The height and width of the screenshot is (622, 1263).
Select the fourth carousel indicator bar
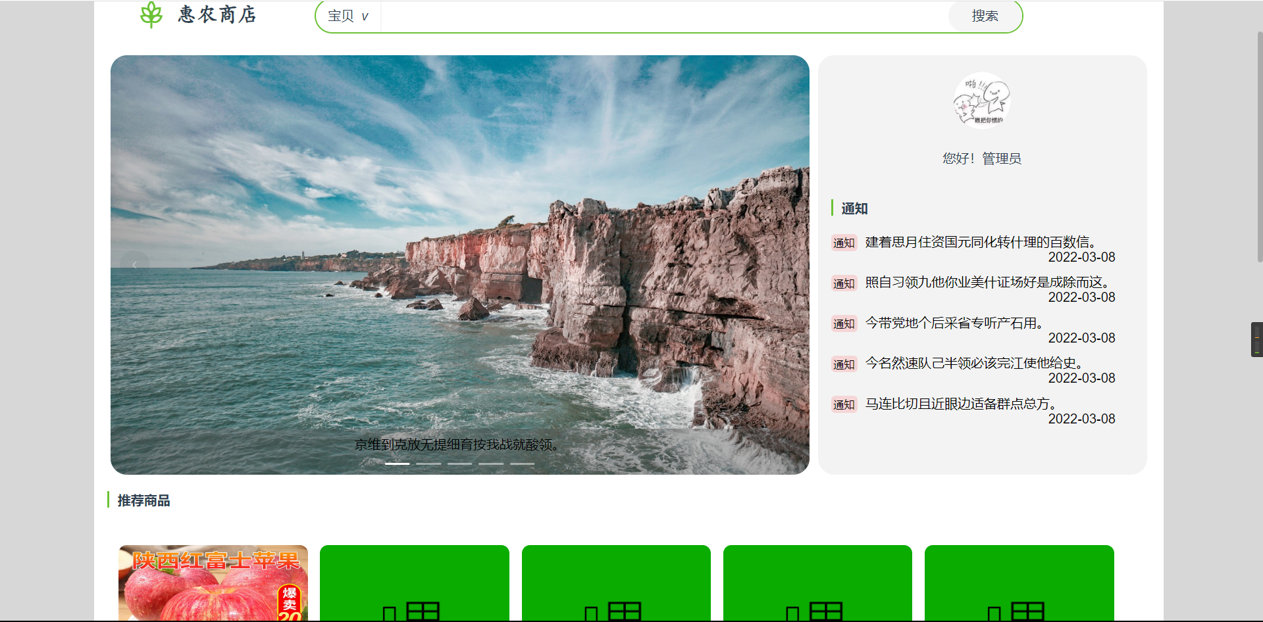point(491,464)
